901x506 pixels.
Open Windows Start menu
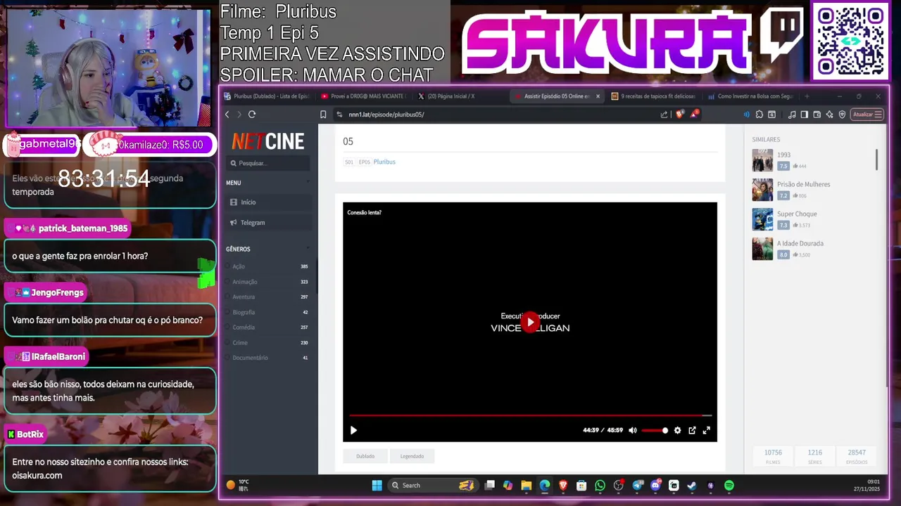pos(377,485)
